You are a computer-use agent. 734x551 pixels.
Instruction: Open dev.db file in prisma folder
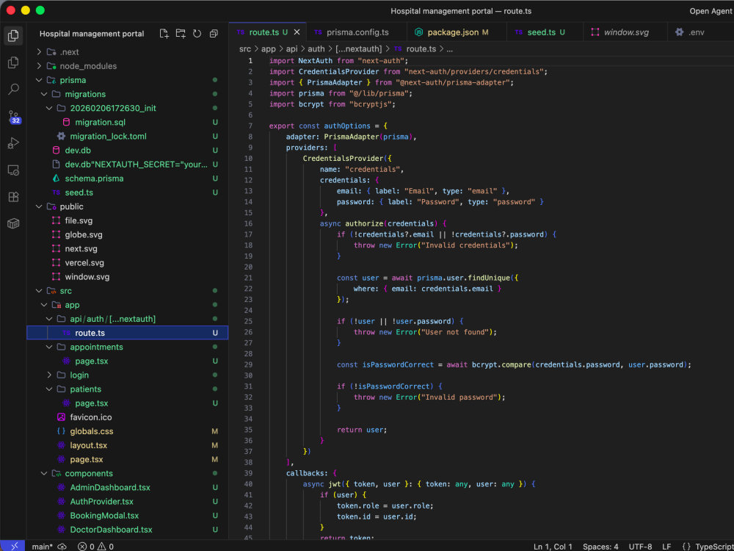(x=127, y=151)
